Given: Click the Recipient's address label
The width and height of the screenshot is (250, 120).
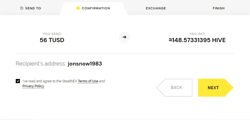Looking at the screenshot, I should tap(41, 64).
